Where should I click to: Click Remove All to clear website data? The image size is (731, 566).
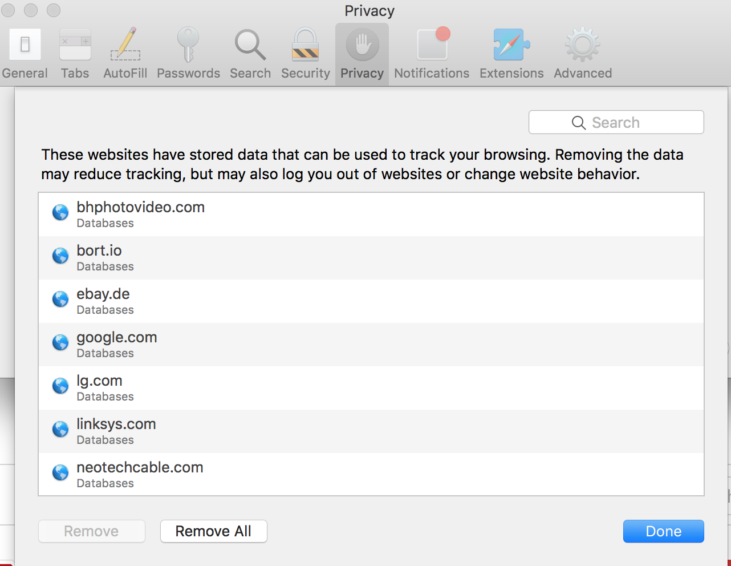point(214,531)
